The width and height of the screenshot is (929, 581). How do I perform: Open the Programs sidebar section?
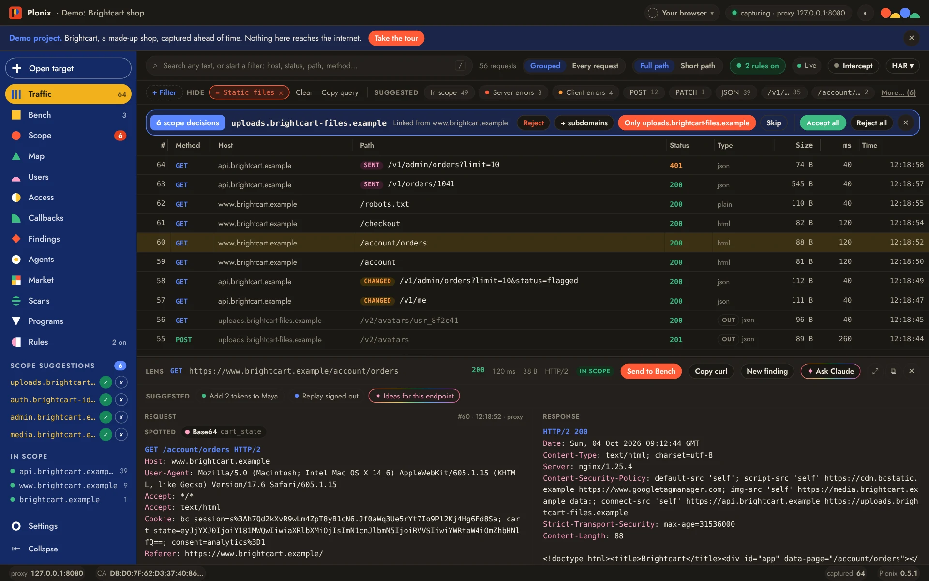68,321
